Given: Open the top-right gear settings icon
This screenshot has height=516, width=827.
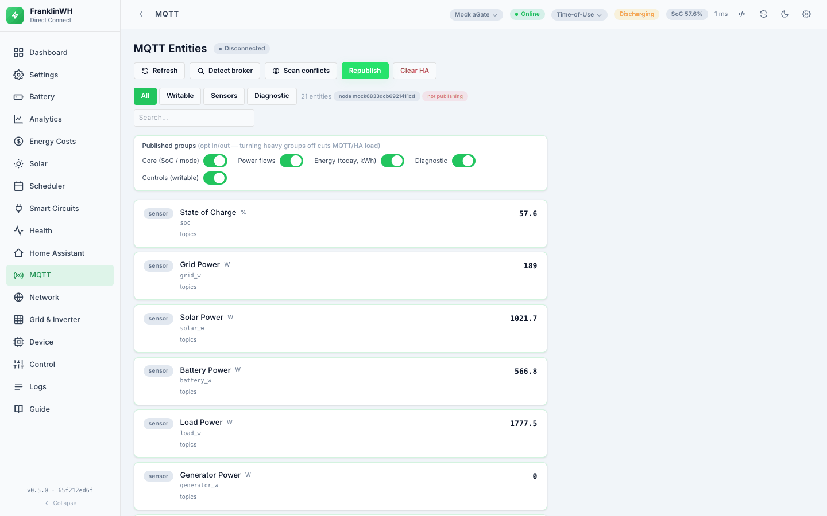Looking at the screenshot, I should click(x=806, y=14).
